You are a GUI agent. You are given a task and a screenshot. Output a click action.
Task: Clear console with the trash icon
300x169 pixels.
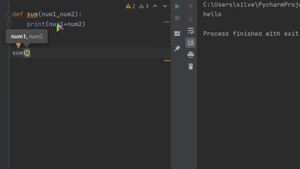click(191, 67)
